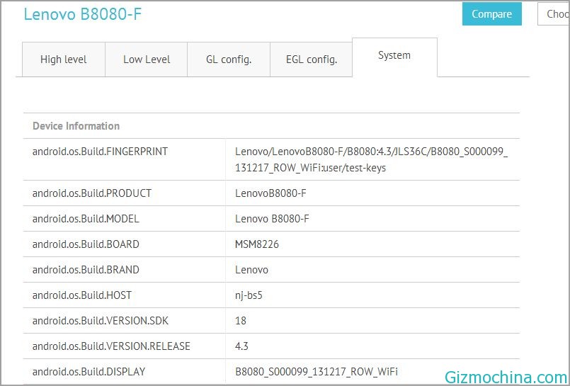570x386 pixels.
Task: Select the android.os.Build.BOARD label
Action: pos(86,244)
